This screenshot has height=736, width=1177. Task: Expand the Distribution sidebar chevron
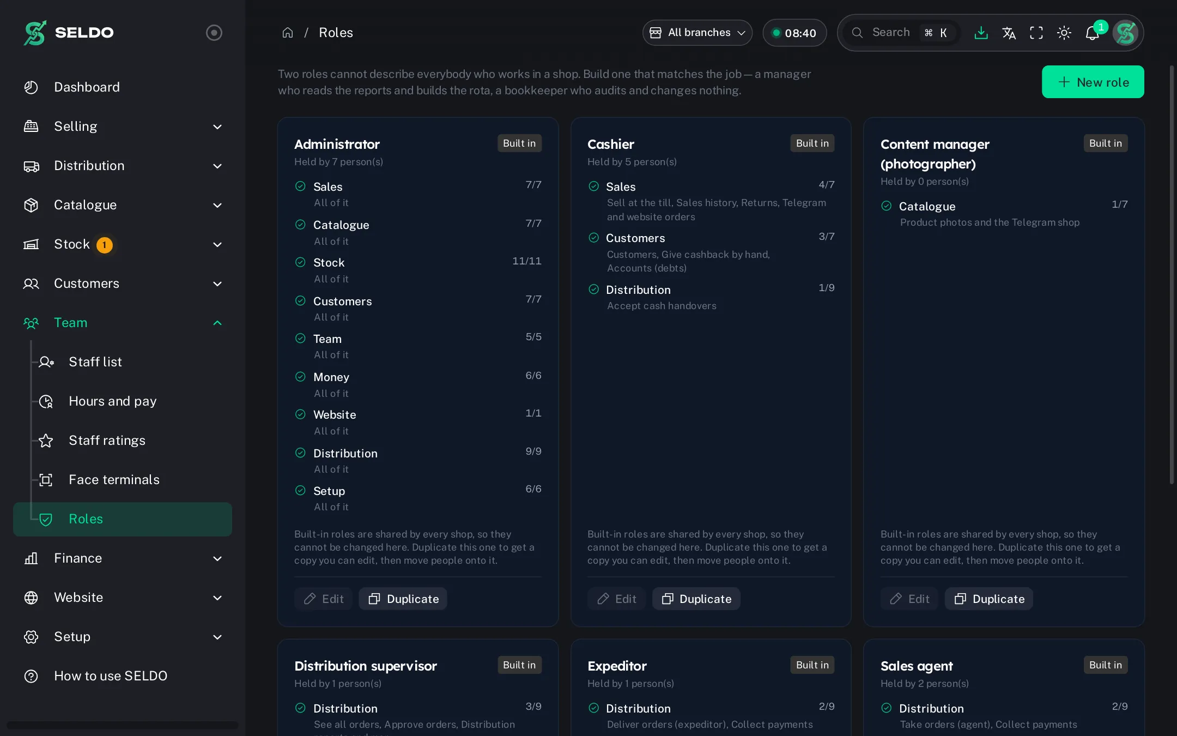217,166
